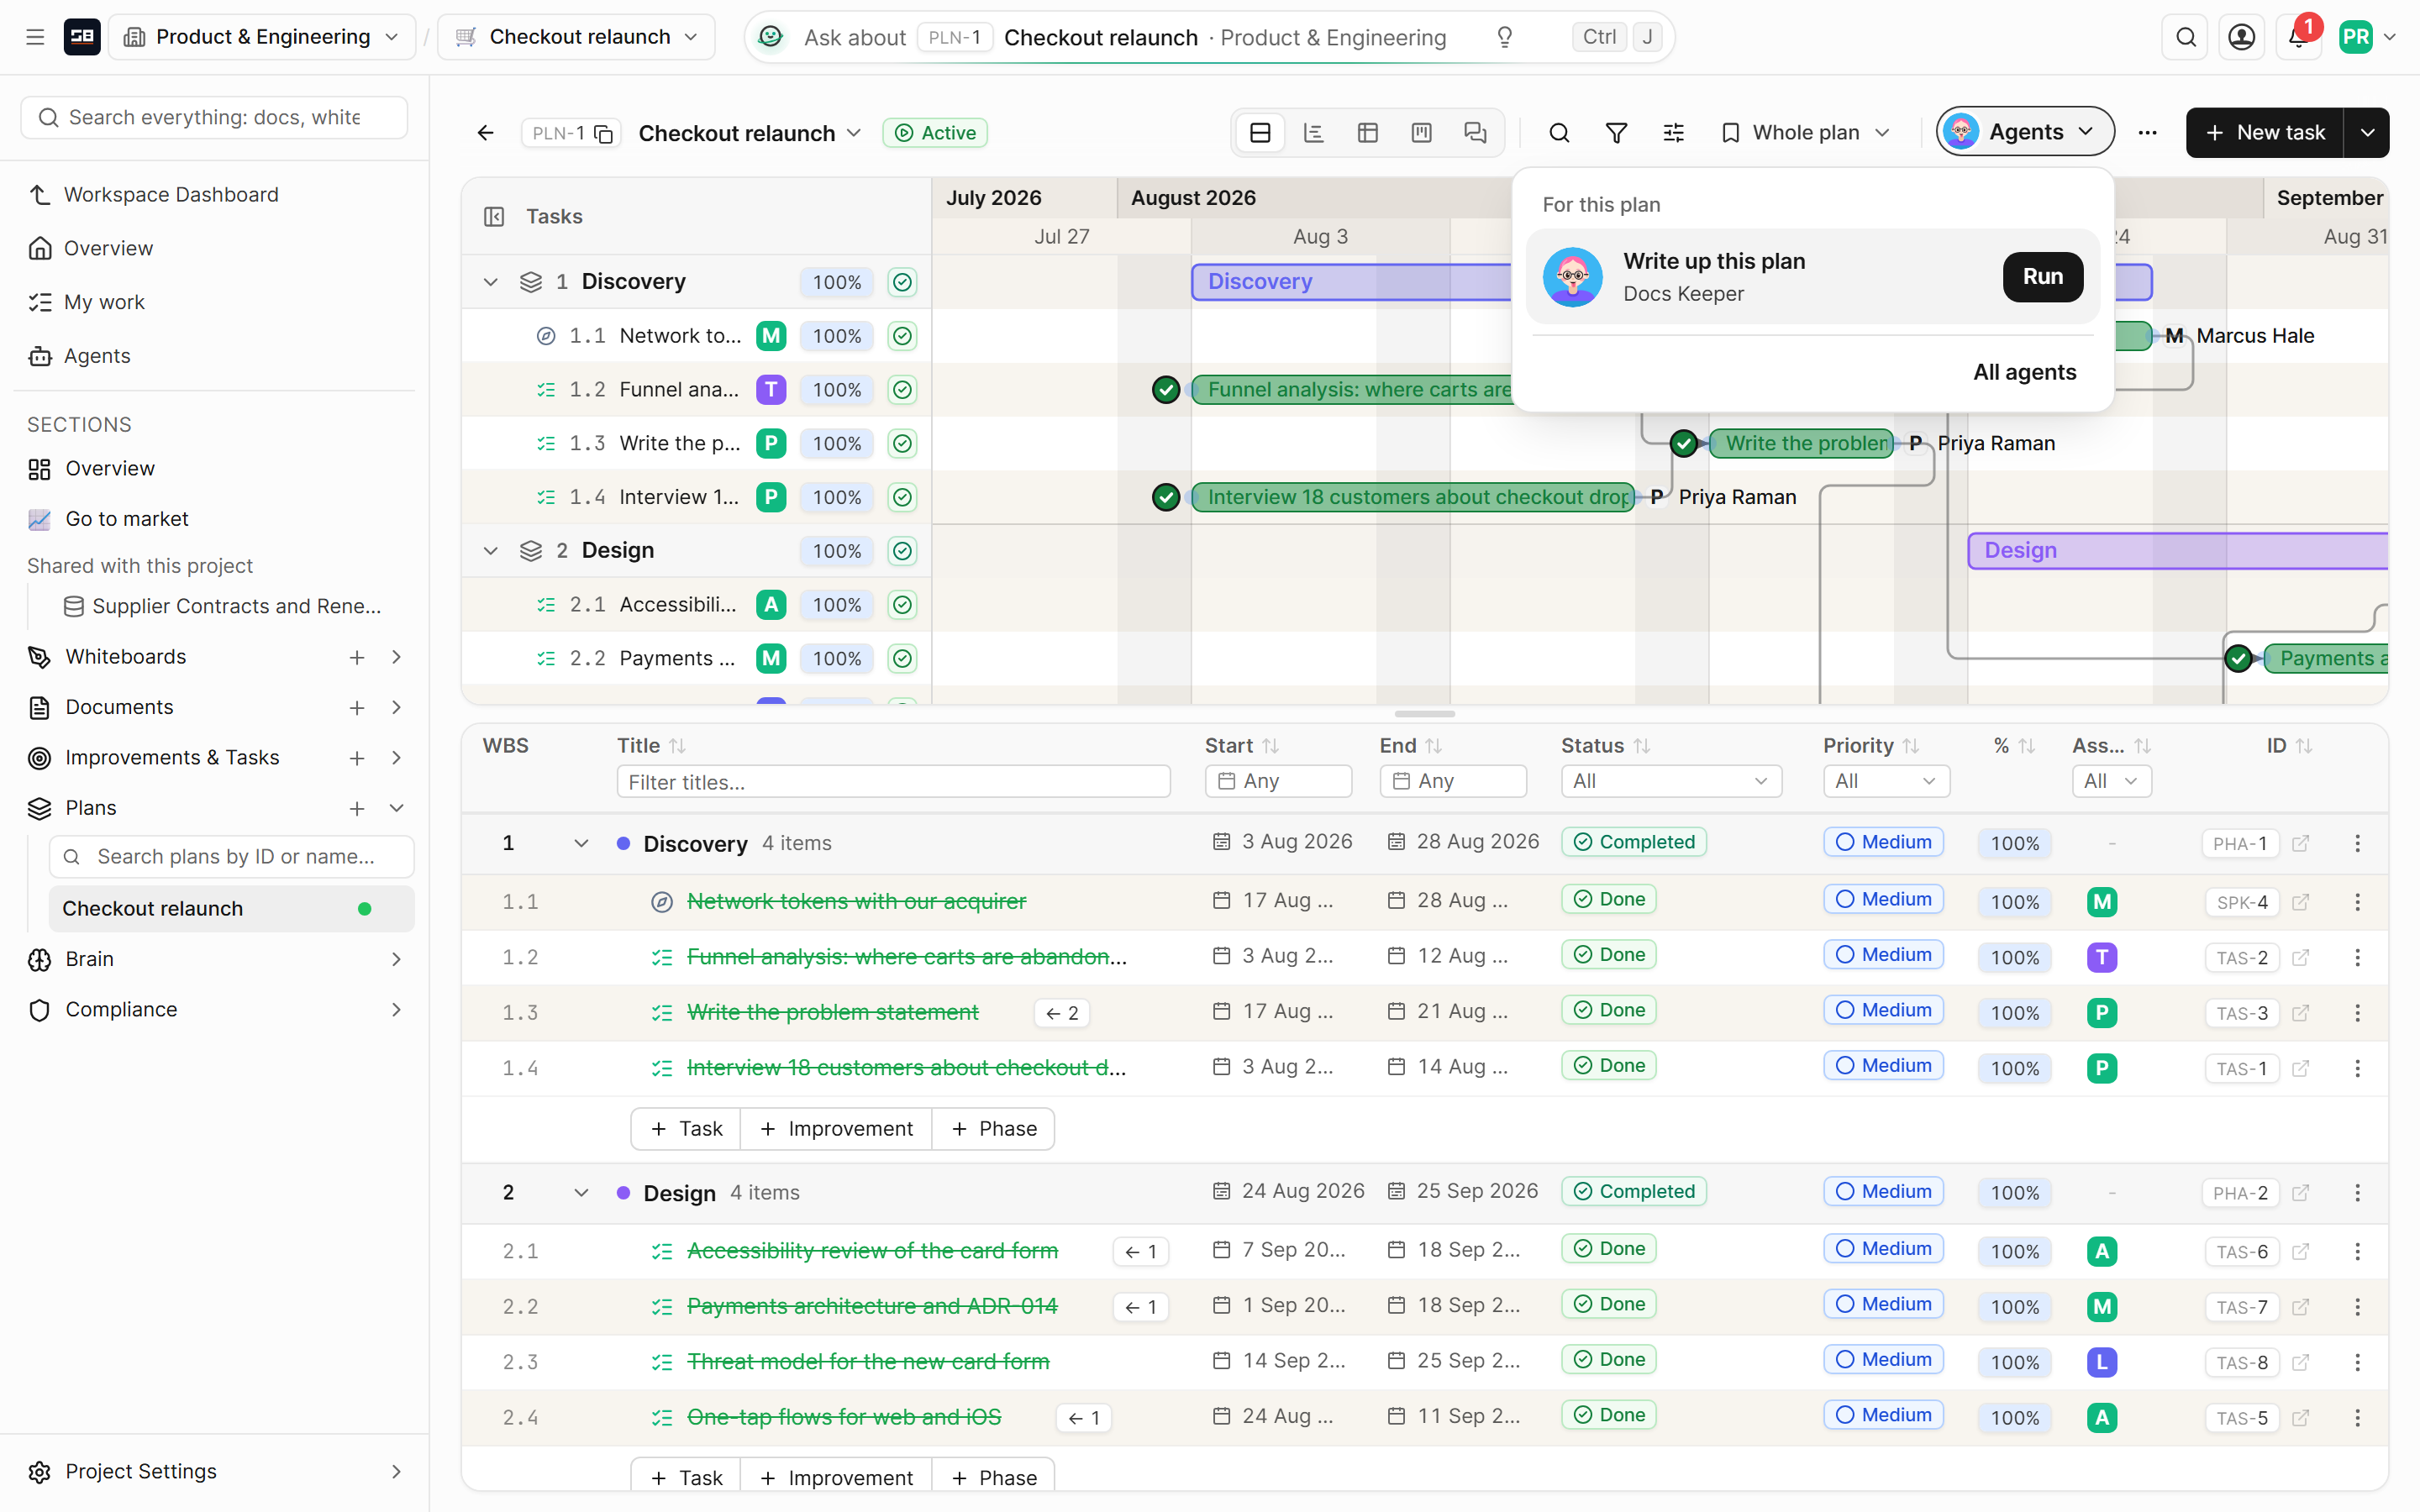The width and height of the screenshot is (2420, 1512).
Task: Open display settings sliders icon
Action: [1673, 133]
